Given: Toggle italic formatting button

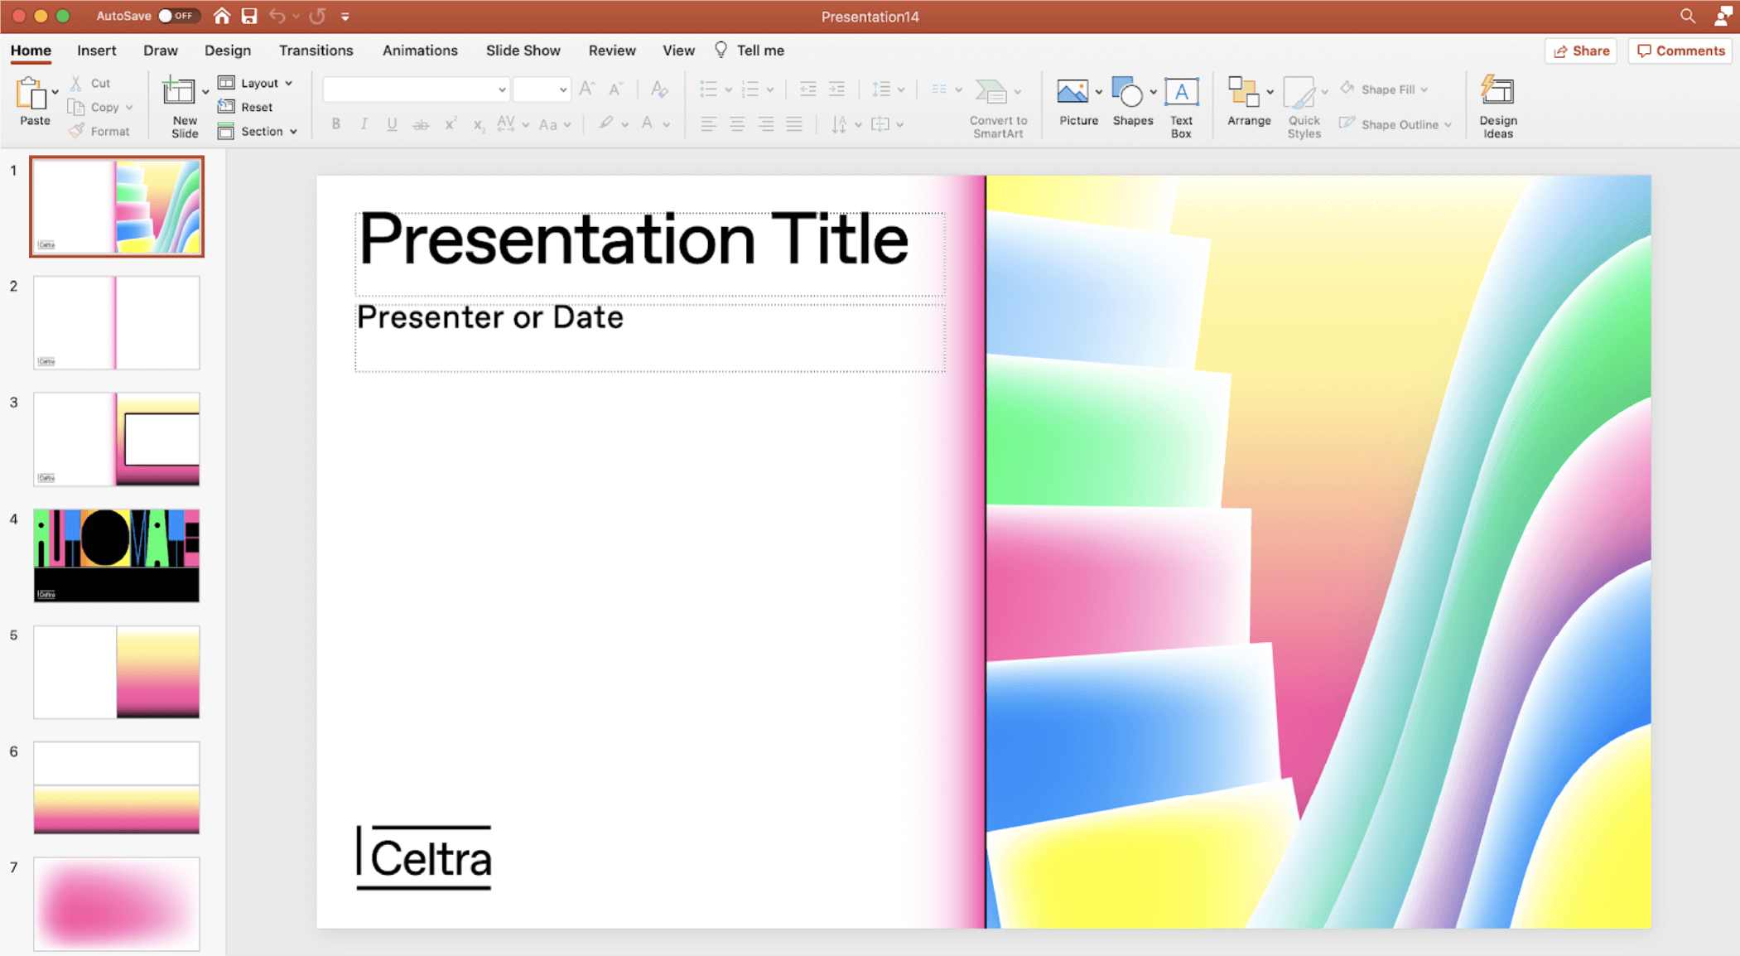Looking at the screenshot, I should click(x=364, y=124).
